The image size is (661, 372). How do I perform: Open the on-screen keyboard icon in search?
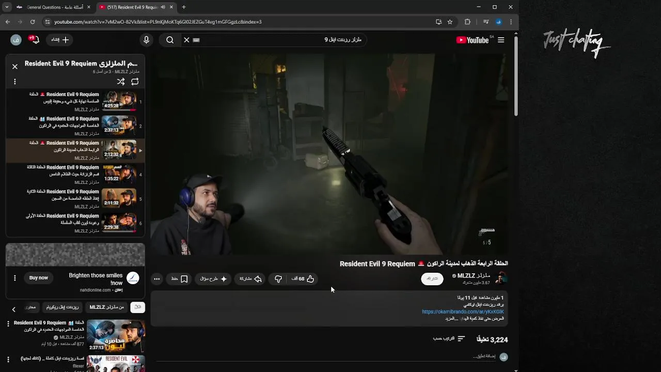pos(196,40)
